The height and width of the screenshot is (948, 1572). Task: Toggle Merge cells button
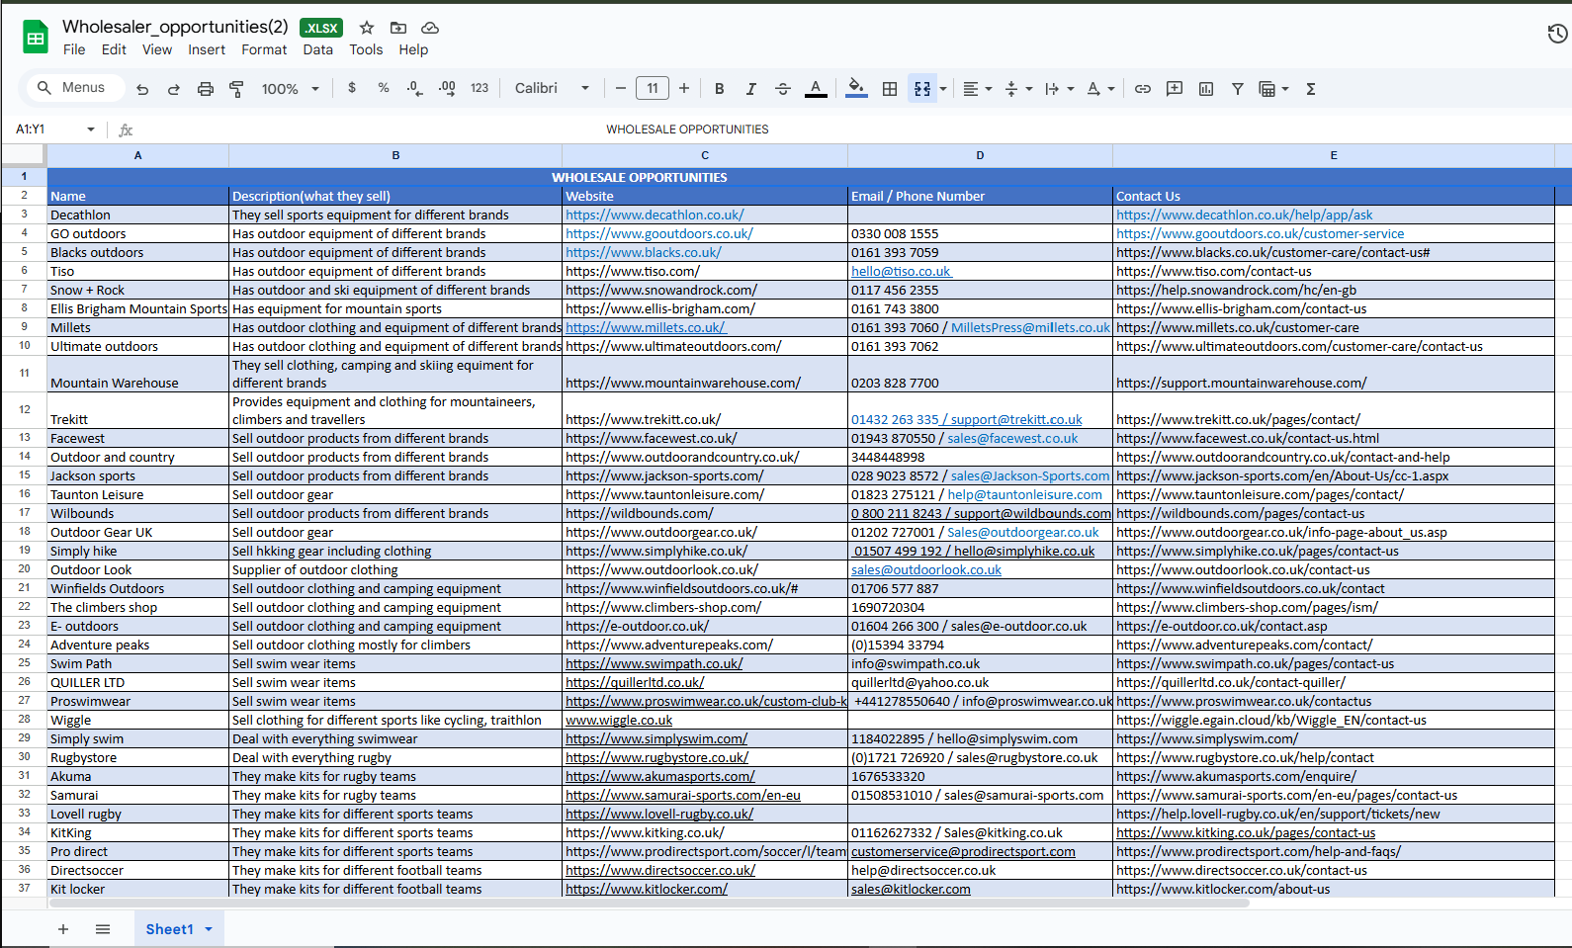(922, 89)
